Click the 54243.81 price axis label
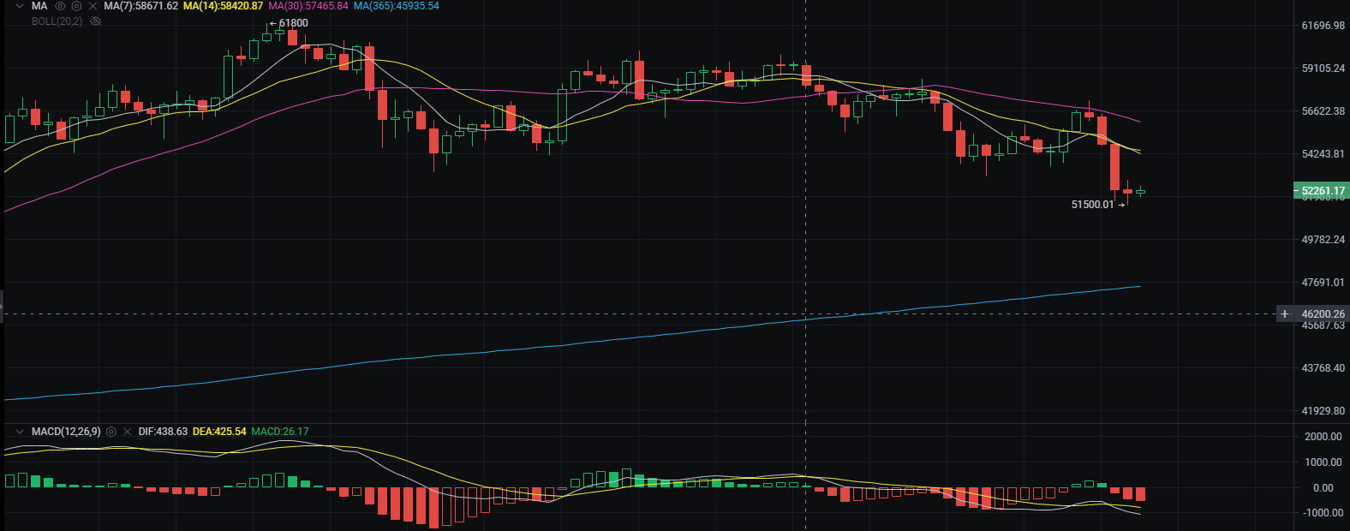Viewport: 1350px width, 531px height. click(1323, 154)
